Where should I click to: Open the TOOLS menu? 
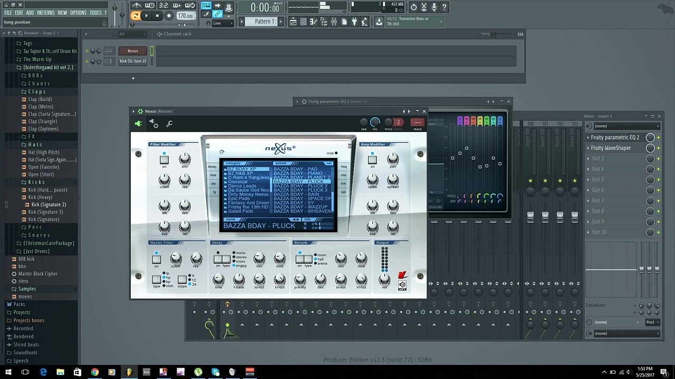[x=95, y=13]
